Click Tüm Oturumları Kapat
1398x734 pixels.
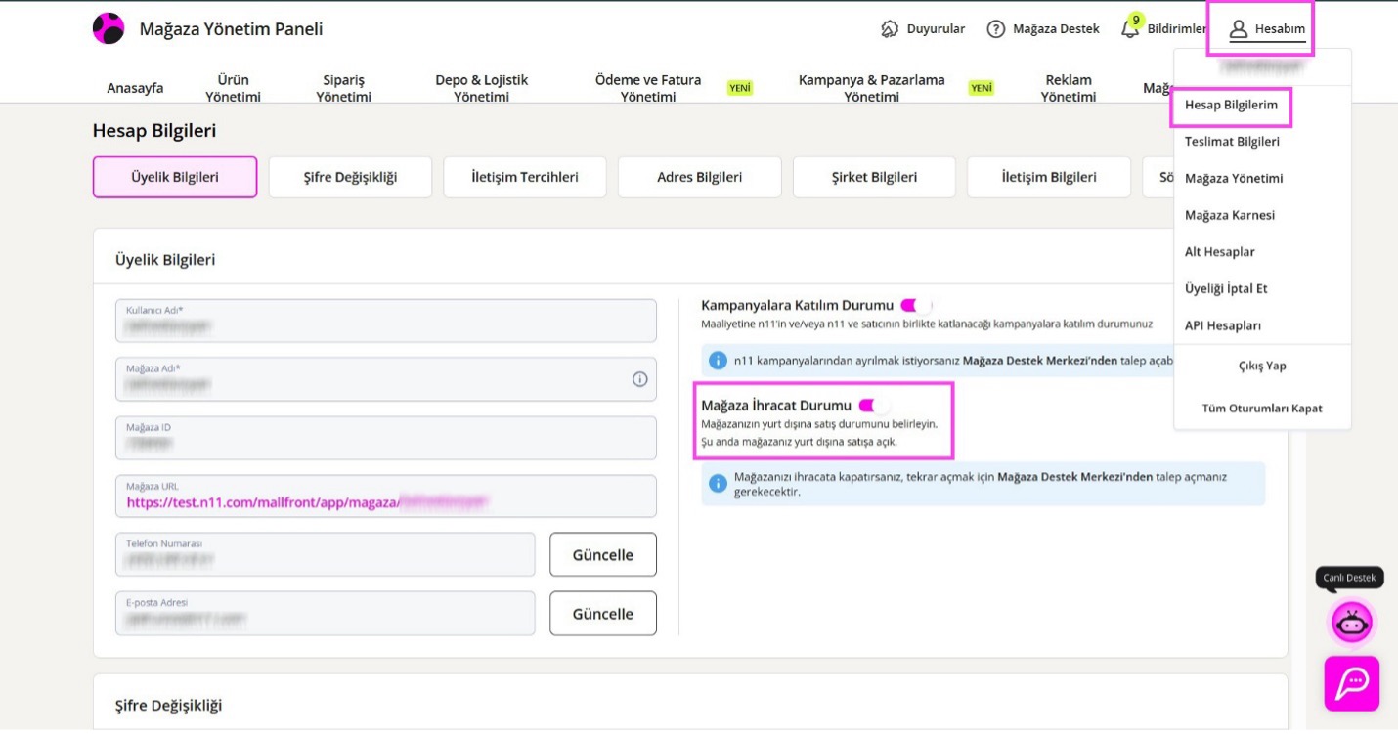click(x=1262, y=408)
